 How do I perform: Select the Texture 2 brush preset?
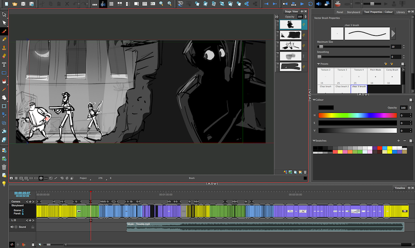point(325,76)
